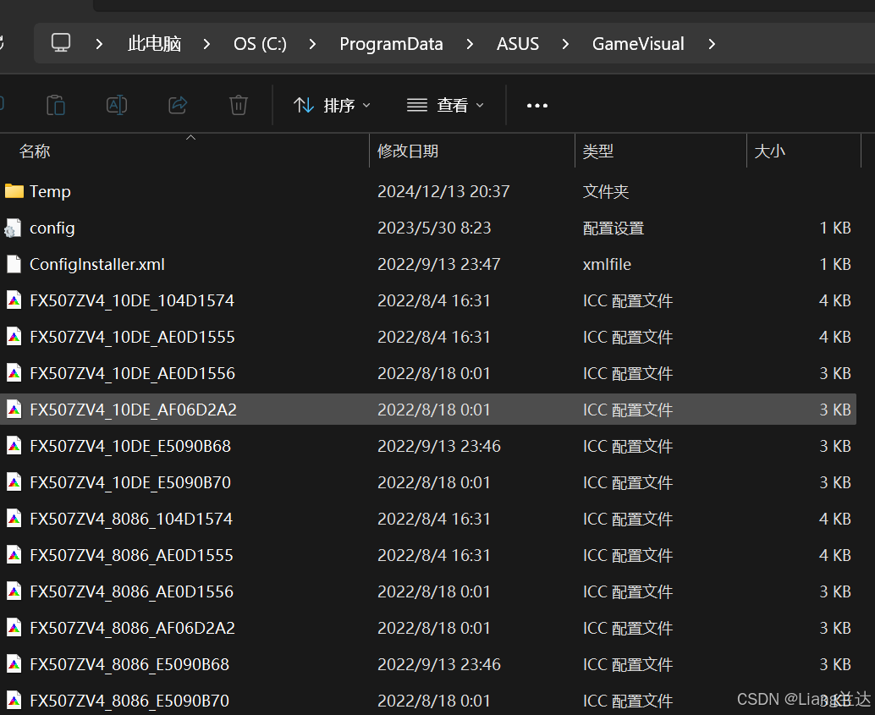
Task: Go to ASUS folder breadcrumb
Action: [518, 43]
